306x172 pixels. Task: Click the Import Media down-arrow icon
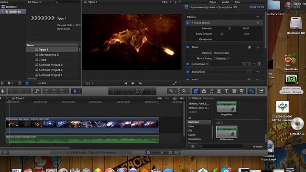tap(3, 91)
